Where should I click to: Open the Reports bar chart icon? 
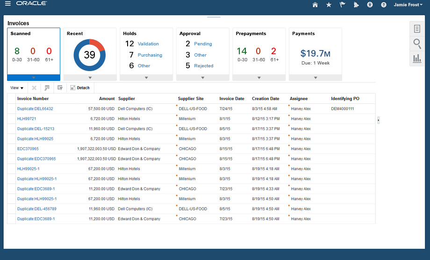coord(417,58)
